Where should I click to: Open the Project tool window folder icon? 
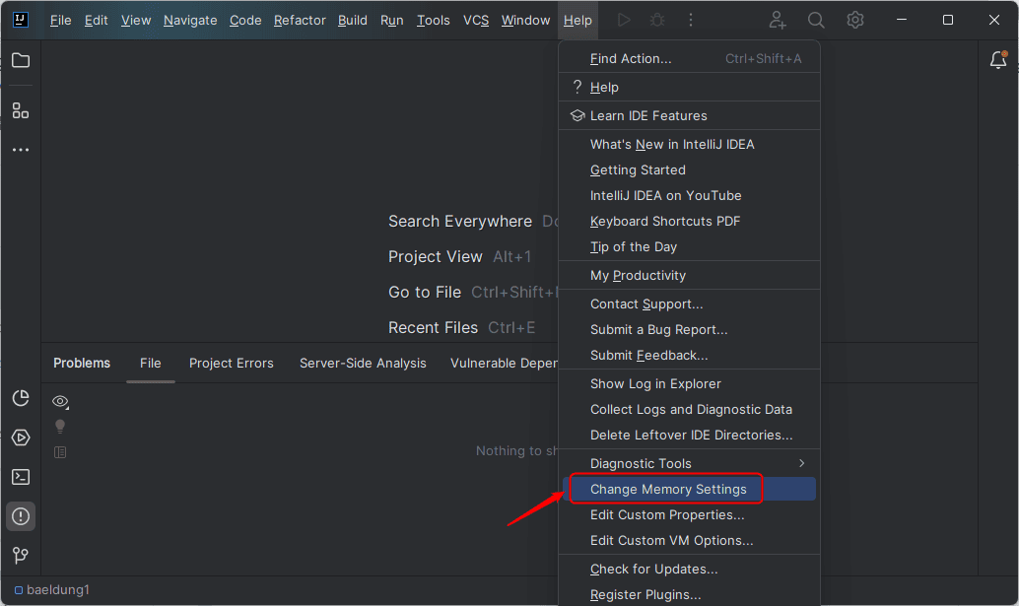pyautogui.click(x=21, y=60)
